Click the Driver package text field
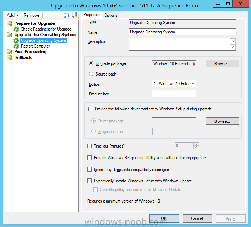Image resolution: width=251 pixels, height=227 pixels. coord(174,121)
